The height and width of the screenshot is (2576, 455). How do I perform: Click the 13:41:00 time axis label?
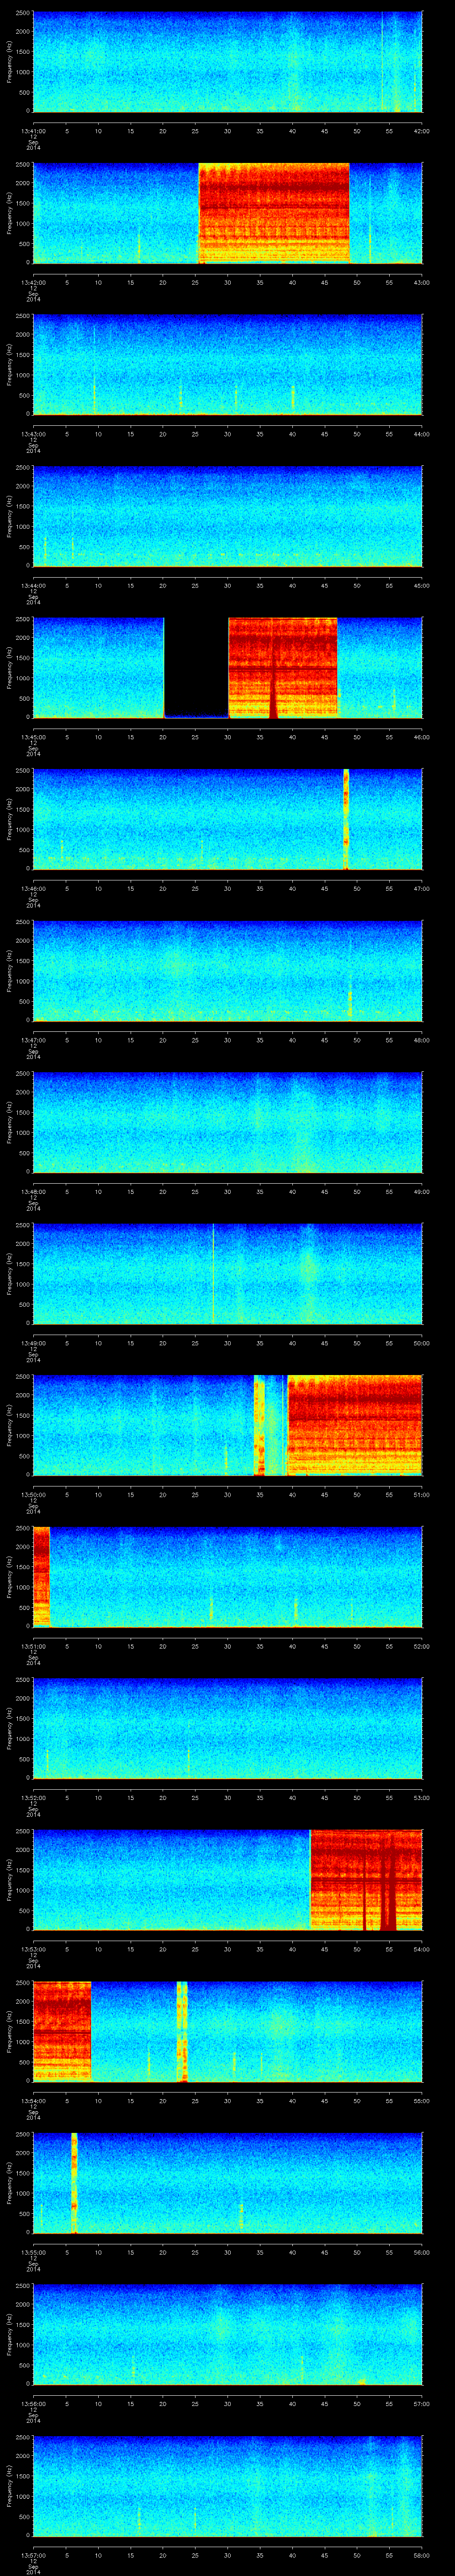(x=33, y=130)
